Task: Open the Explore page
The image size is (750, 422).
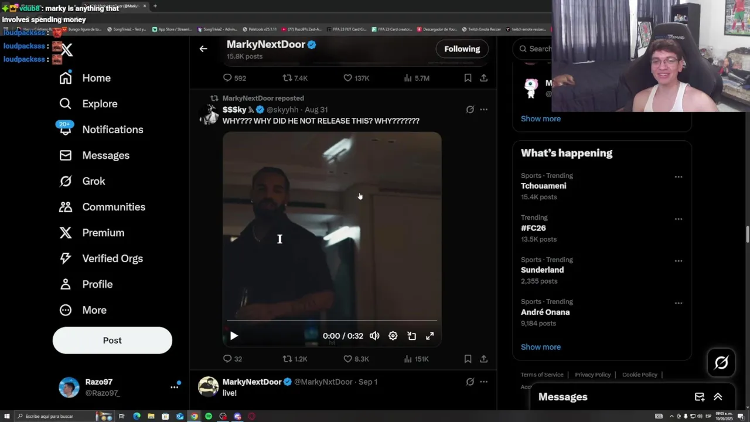Action: [88, 104]
